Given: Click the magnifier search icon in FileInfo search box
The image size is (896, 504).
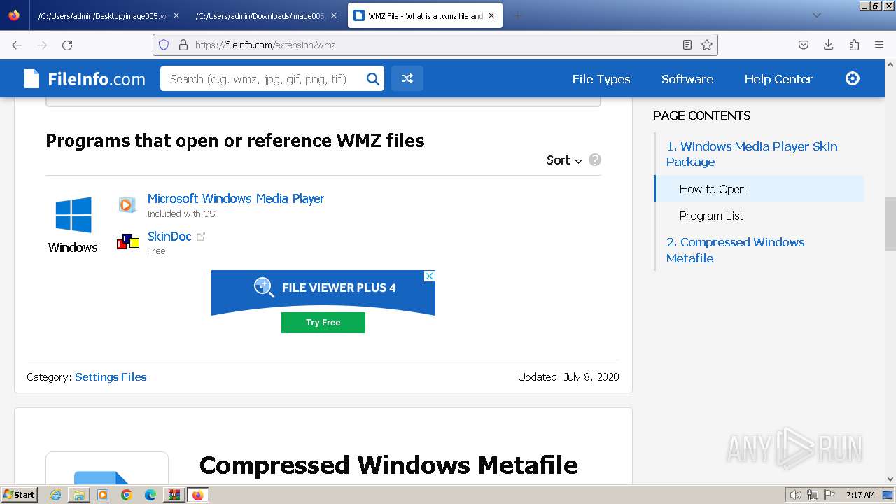Looking at the screenshot, I should coord(372,79).
